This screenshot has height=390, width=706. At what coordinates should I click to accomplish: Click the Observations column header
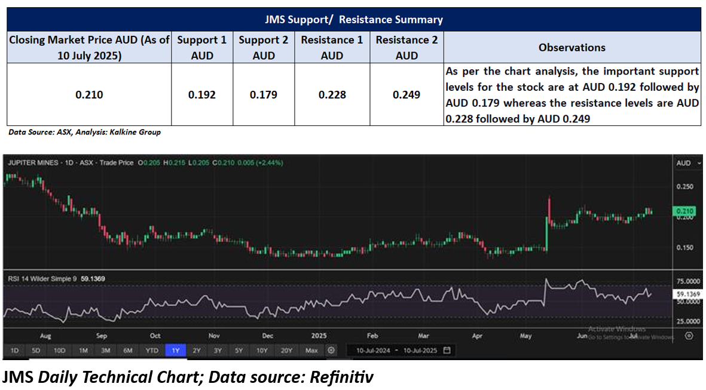(x=572, y=47)
